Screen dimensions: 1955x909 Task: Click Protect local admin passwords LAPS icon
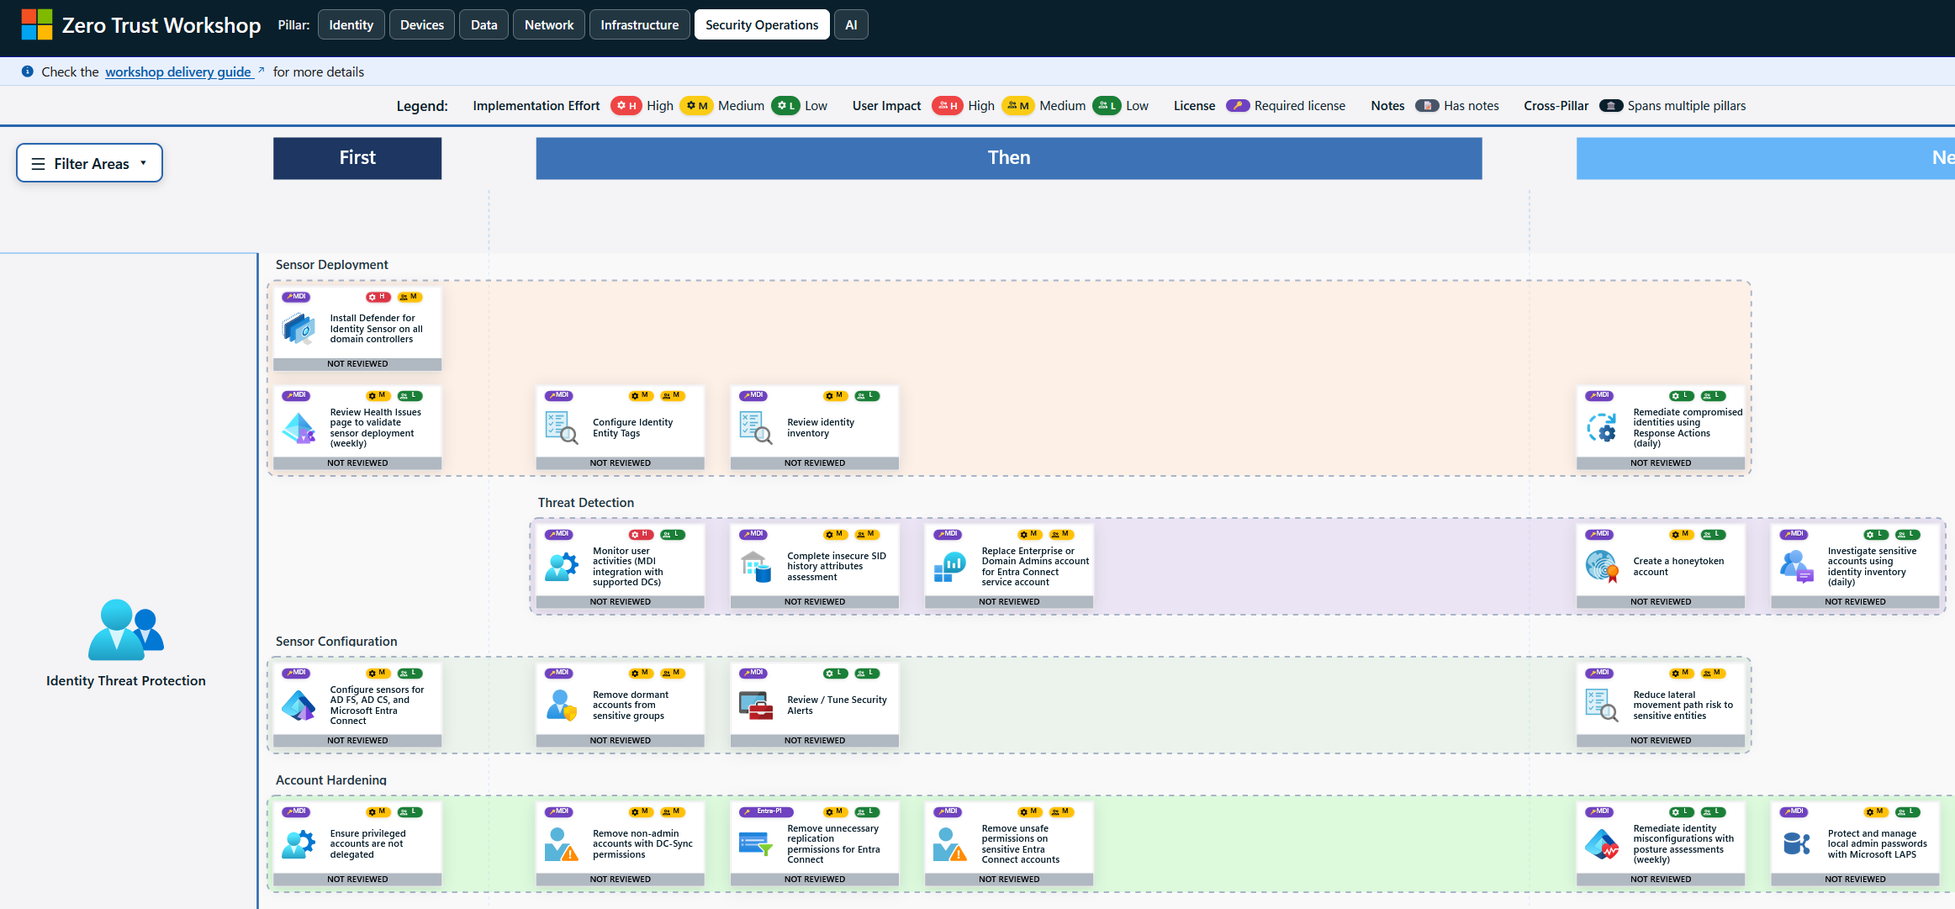click(1796, 843)
